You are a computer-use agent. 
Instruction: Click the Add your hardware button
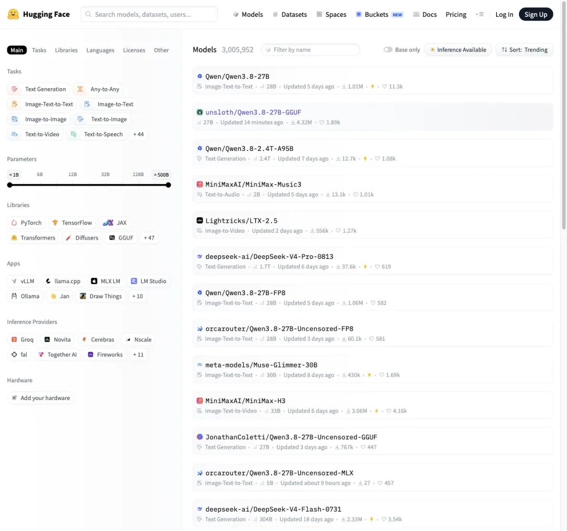pos(40,398)
